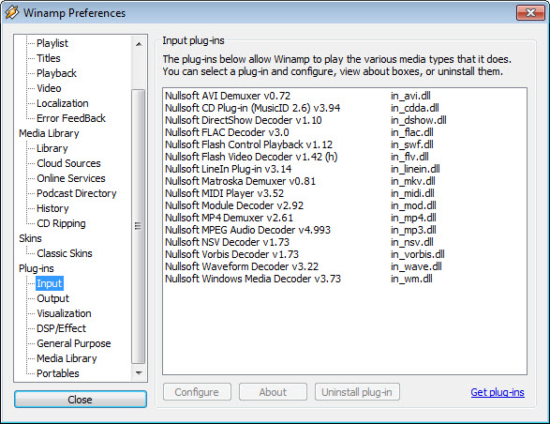Select Nullsoft Vorbis Decoder v1.73
The width and height of the screenshot is (550, 424).
point(231,254)
